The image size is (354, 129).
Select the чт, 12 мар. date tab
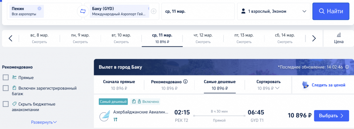point(203,39)
